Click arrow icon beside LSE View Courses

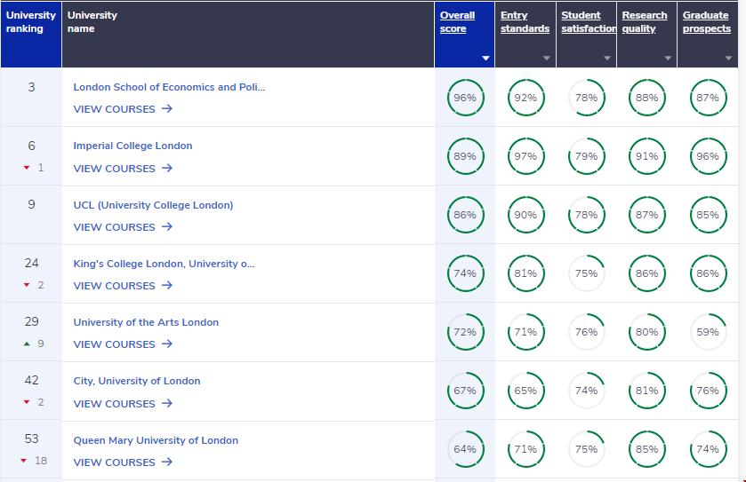point(167,109)
